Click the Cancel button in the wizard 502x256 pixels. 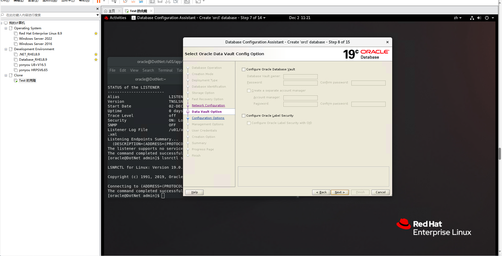tap(380, 192)
